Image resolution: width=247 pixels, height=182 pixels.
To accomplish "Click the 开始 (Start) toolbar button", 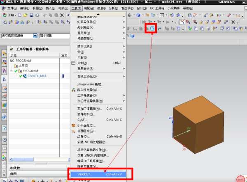I will [x=9, y=15].
